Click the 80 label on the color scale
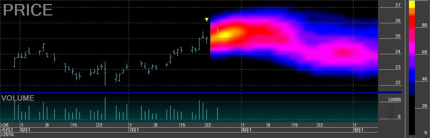Screen dimensions: 430x138 (x=424, y=25)
